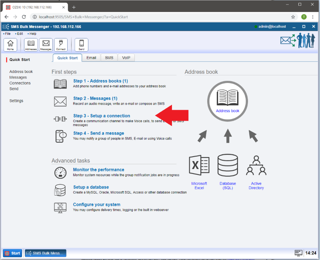Screen dimensions: 320x260
Task: Click the Monitor the performance gauge icon
Action: tap(60, 173)
